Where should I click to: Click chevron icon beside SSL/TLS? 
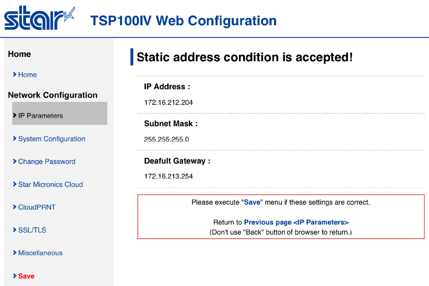15,230
